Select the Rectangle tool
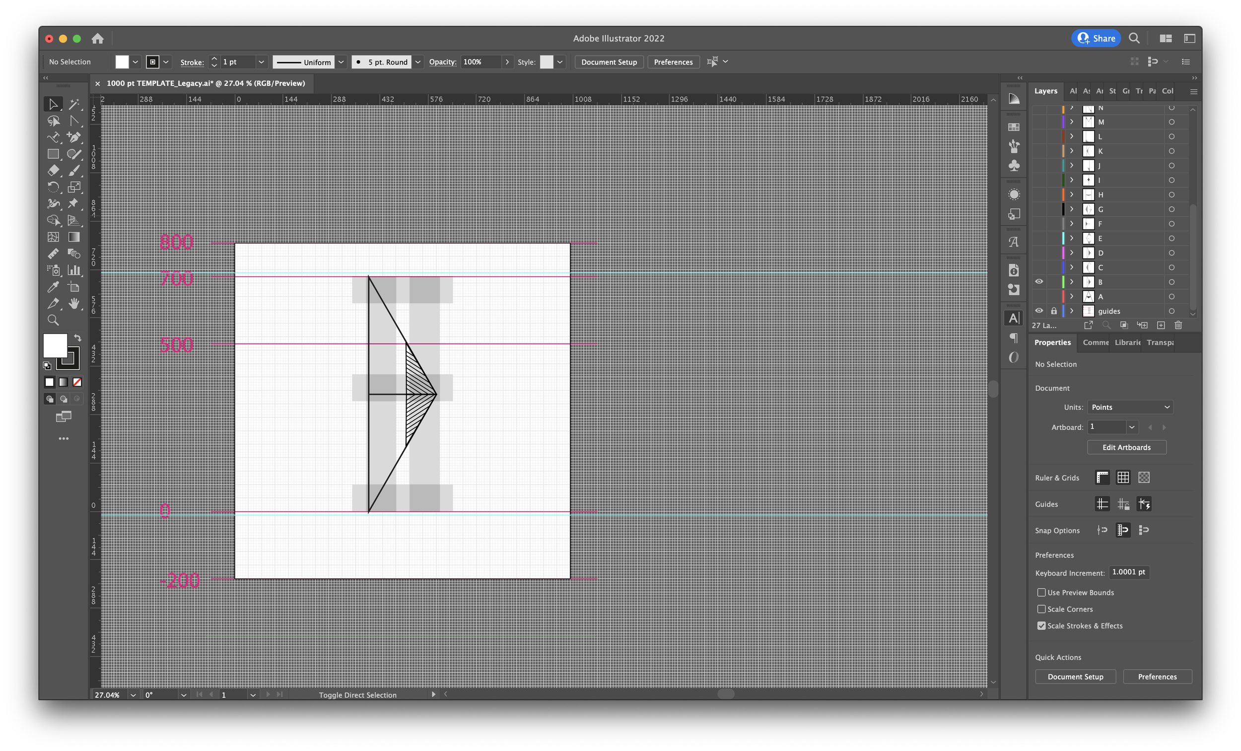The image size is (1241, 751). click(x=53, y=154)
